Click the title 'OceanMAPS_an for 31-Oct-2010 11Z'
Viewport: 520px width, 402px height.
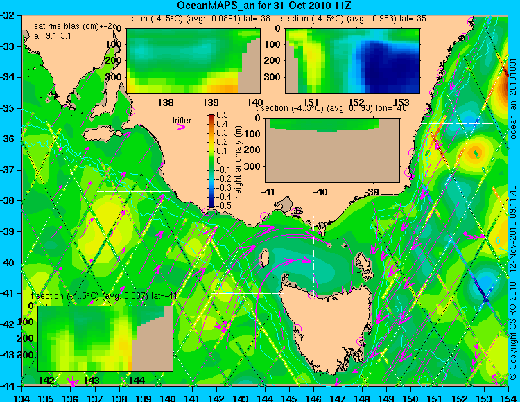tap(263, 6)
